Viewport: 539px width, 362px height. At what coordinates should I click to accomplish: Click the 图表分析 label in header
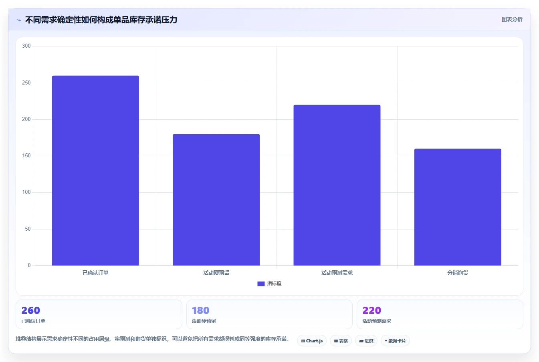click(512, 19)
